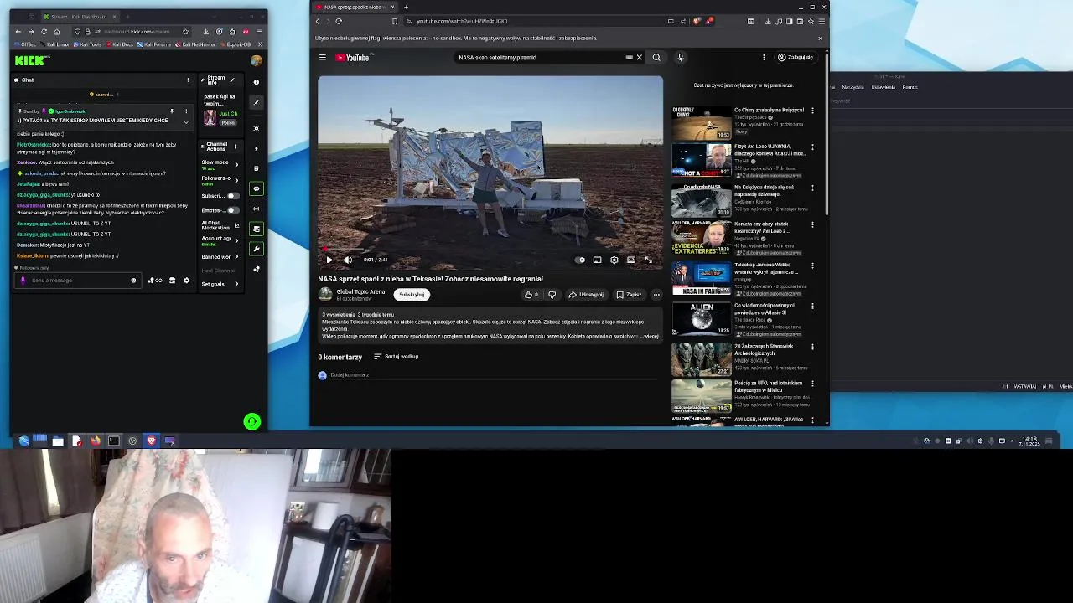Open emoji picker in chat input

point(133,281)
